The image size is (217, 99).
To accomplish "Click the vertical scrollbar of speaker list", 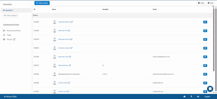I will tap(214, 40).
